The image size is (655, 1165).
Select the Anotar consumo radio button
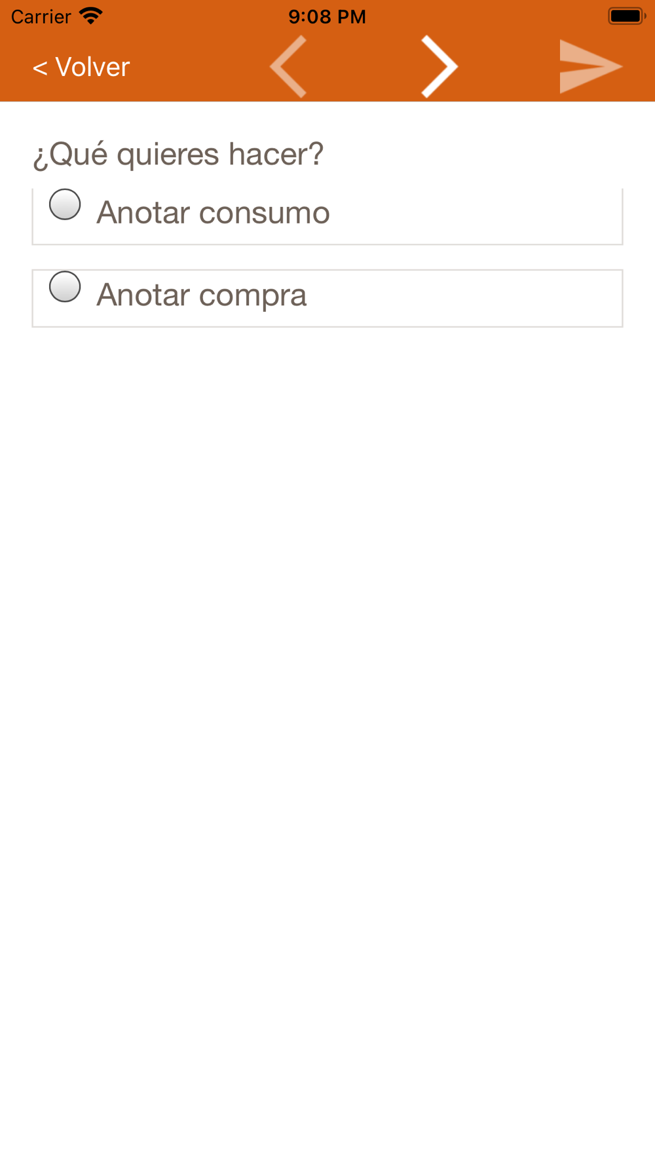coord(65,204)
